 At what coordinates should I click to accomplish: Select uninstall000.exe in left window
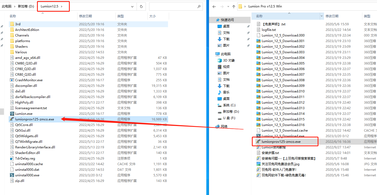pyautogui.click(x=27, y=175)
